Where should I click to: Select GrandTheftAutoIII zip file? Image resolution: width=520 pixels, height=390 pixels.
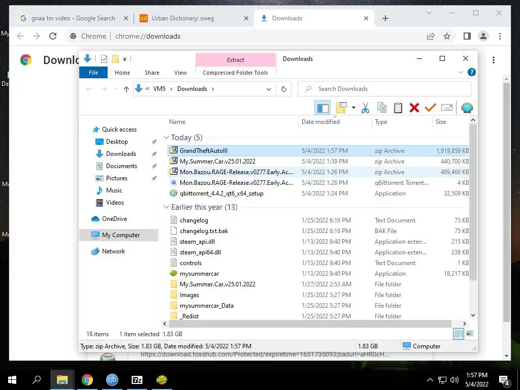pos(318,151)
